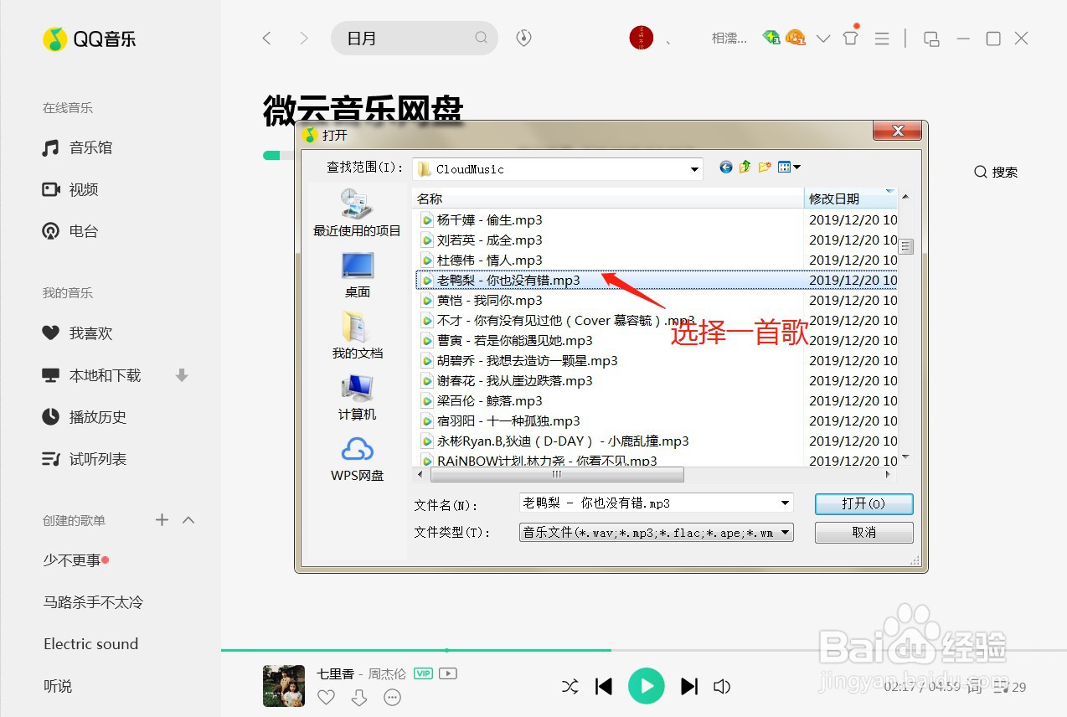Create a new folder in the dialog
This screenshot has height=717, width=1067.
click(765, 168)
